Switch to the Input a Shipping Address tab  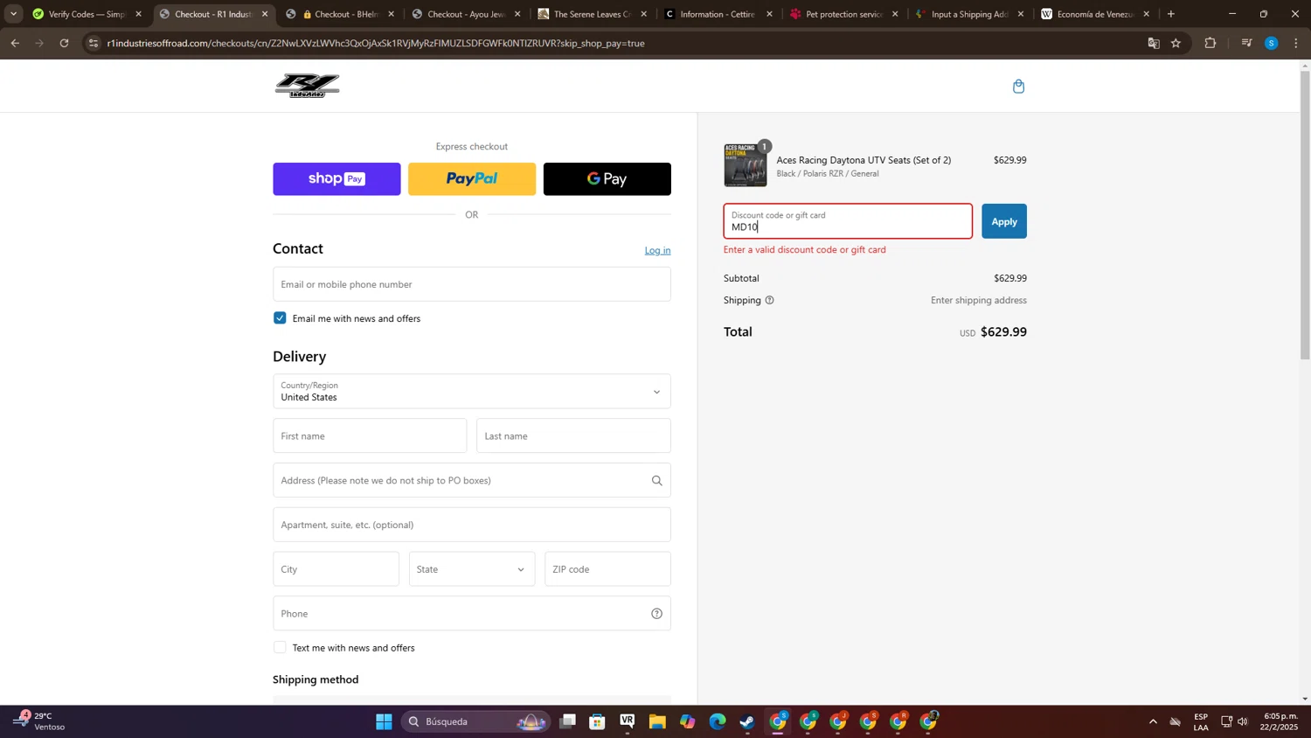click(x=970, y=14)
